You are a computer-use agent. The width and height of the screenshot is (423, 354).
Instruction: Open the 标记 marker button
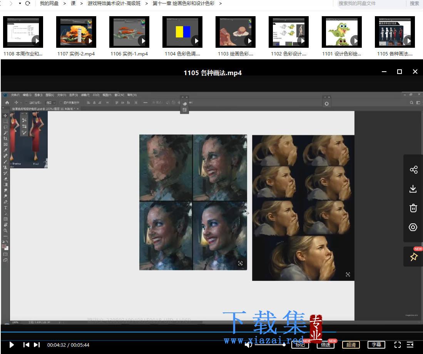point(300,345)
